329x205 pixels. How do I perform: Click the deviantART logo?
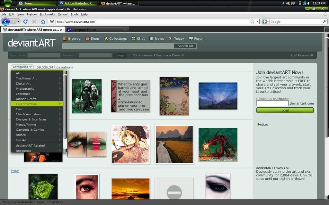tap(32, 43)
